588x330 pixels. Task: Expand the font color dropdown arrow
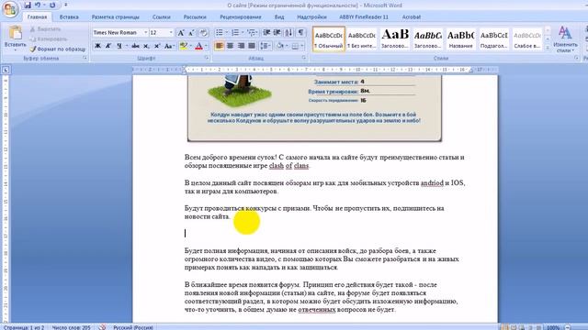tap(206, 46)
